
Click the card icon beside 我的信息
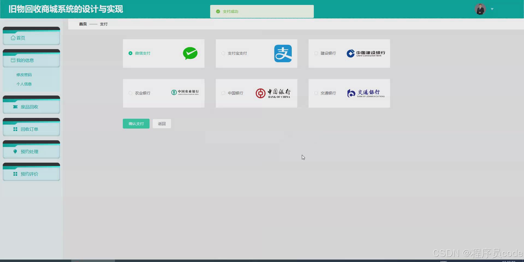click(x=13, y=60)
